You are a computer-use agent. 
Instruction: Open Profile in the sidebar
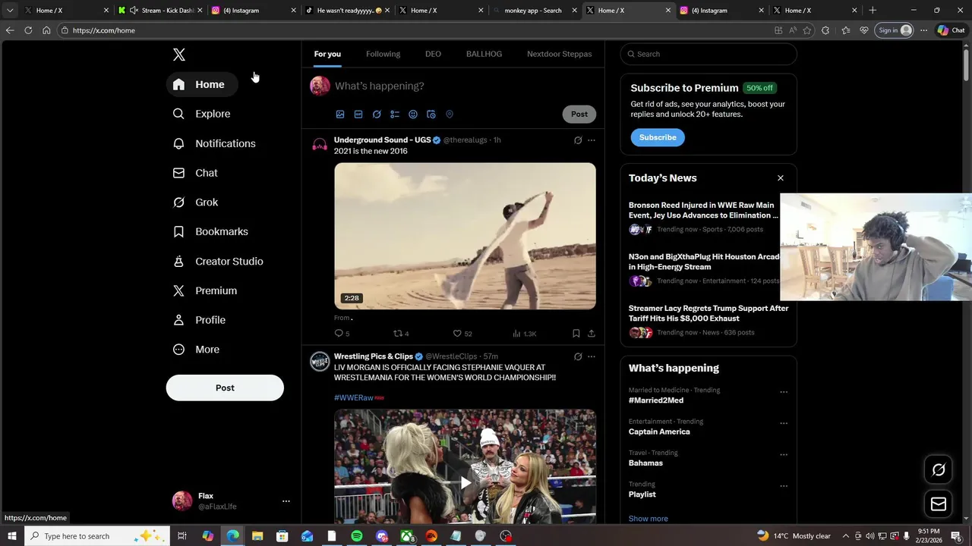[x=200, y=320]
